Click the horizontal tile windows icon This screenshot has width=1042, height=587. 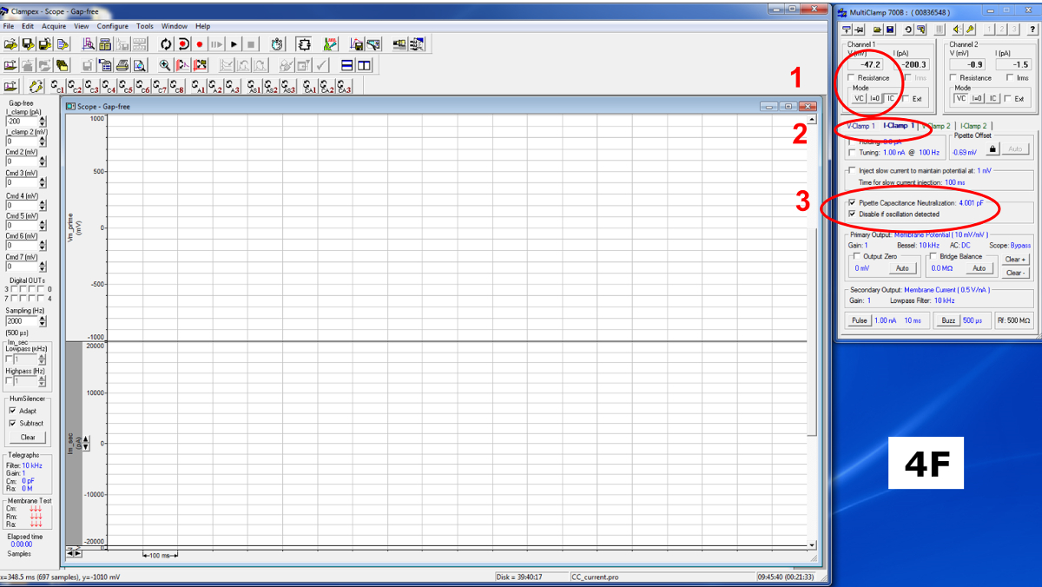pyautogui.click(x=346, y=65)
